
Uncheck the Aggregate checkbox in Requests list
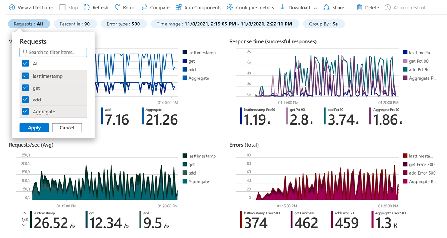[x=25, y=112]
